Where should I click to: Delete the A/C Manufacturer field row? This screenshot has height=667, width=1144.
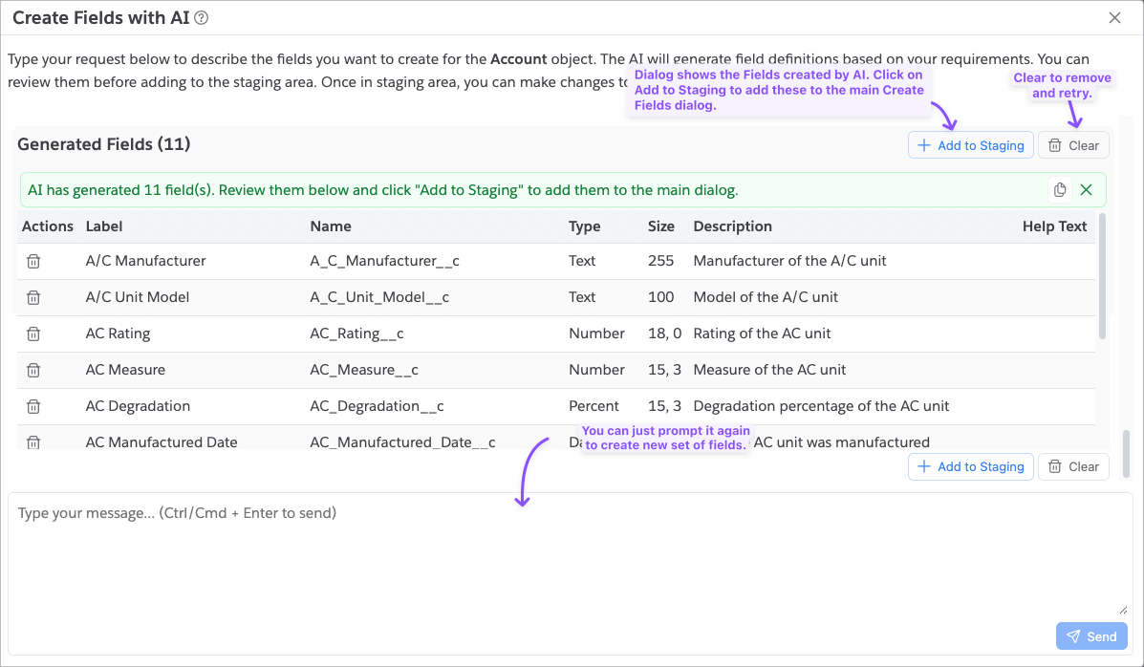[33, 261]
